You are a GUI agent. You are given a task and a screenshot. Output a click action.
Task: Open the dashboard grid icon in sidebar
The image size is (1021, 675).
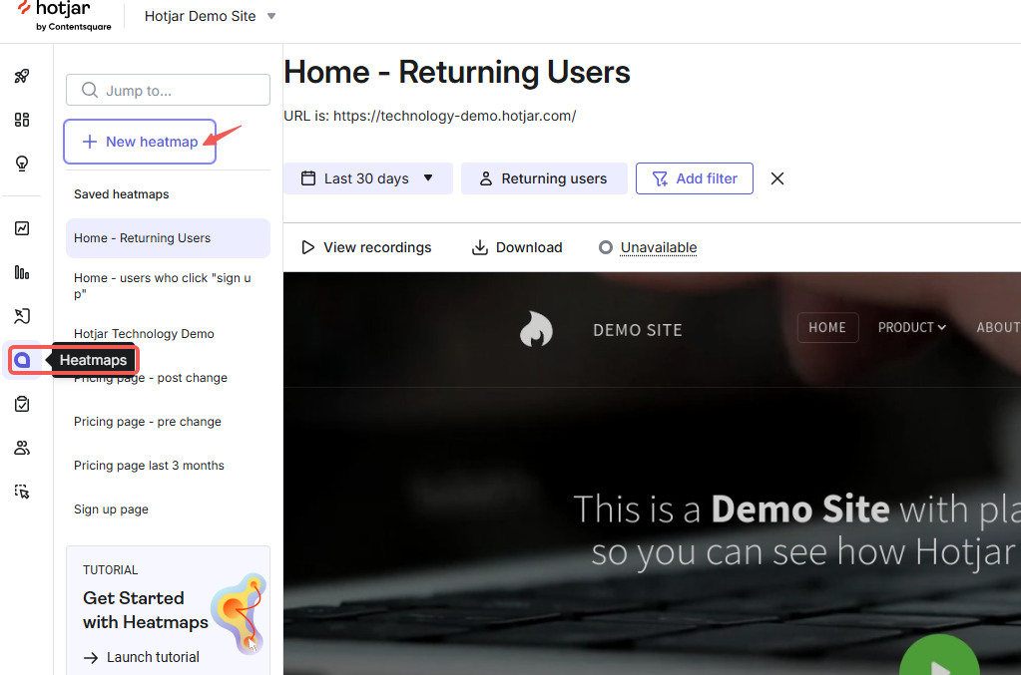22,120
